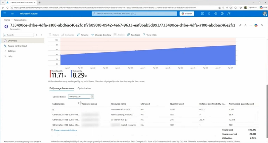
Task: Switch to Optimization tab
Action: pyautogui.click(x=84, y=88)
